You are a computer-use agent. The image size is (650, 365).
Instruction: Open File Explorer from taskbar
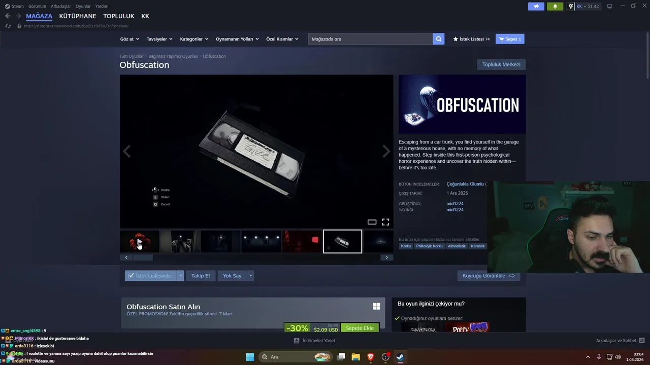tap(356, 357)
